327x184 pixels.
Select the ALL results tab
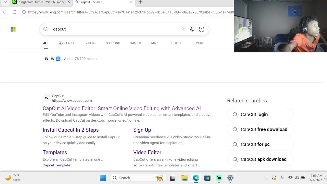[x=46, y=43]
